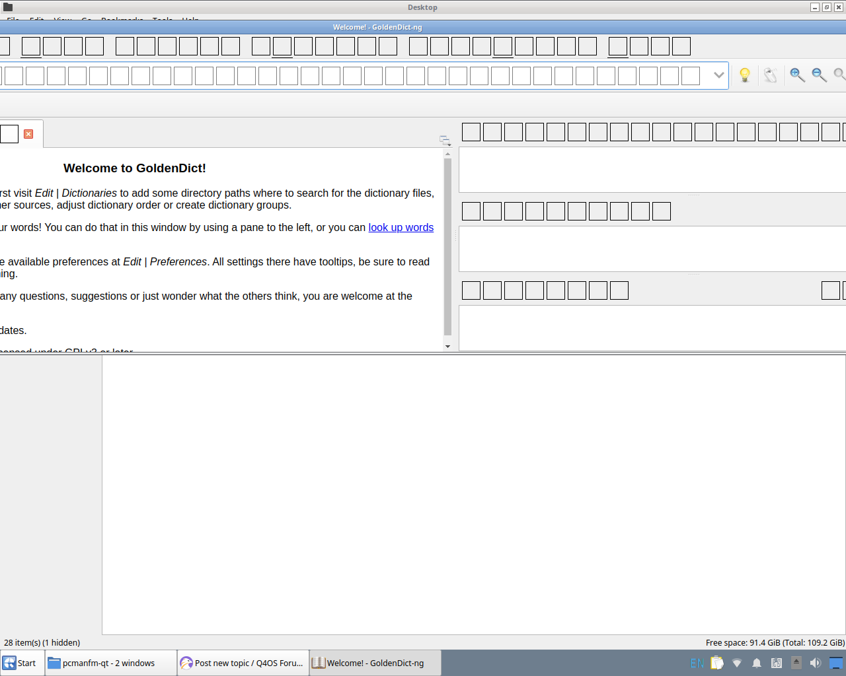
Task: Open the clipboard manager tray icon
Action: point(716,663)
